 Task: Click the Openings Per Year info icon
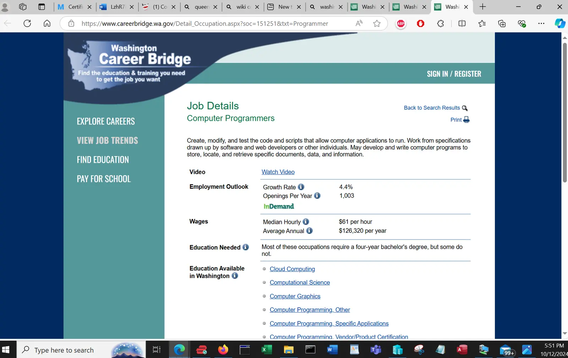click(317, 195)
